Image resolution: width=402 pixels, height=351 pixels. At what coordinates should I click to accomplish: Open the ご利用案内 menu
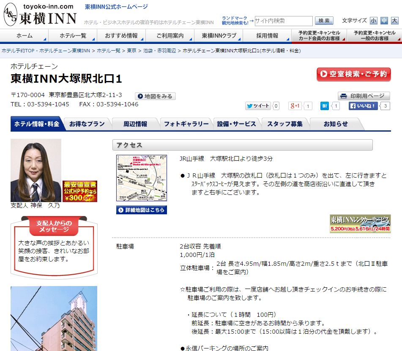[x=170, y=35]
